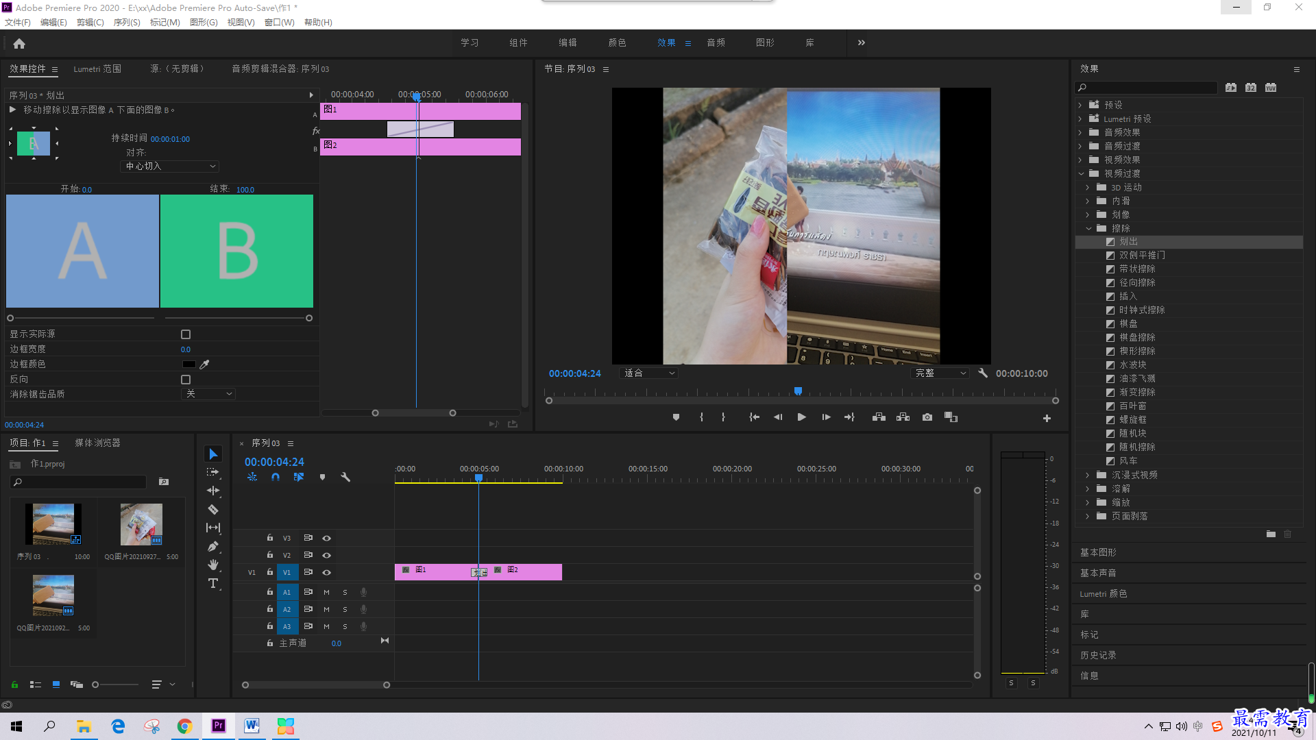Open the 序列(S) menu
Image resolution: width=1316 pixels, height=740 pixels.
[x=127, y=23]
